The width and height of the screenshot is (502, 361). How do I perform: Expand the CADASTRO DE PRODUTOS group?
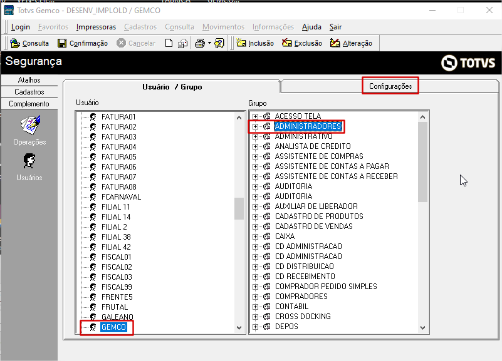coord(255,216)
